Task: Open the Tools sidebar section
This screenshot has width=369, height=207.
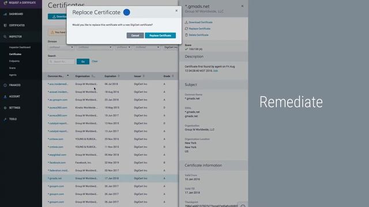Action: click(x=13, y=119)
